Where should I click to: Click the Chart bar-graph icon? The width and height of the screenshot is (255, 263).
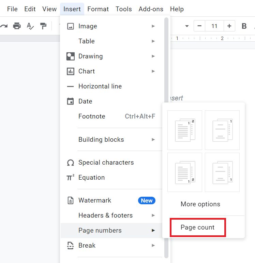click(x=70, y=71)
